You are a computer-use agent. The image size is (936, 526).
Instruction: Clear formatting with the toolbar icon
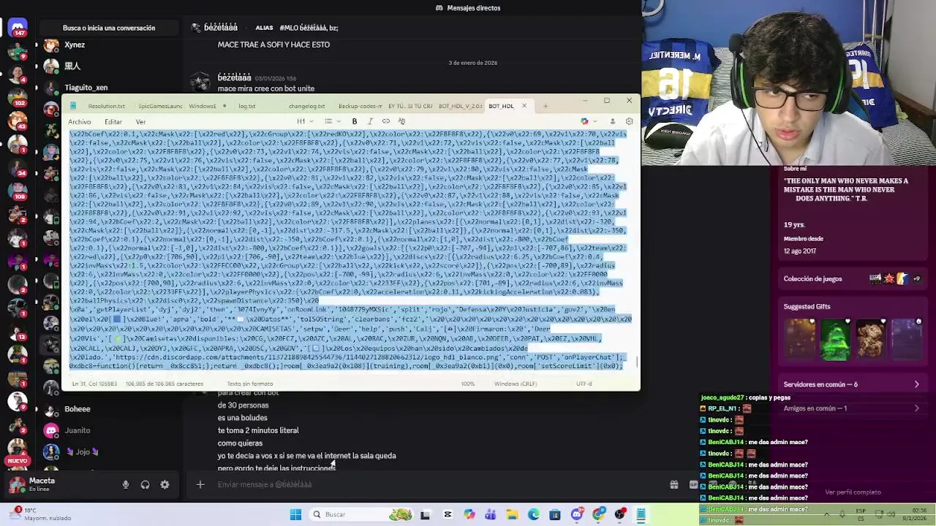click(x=401, y=121)
